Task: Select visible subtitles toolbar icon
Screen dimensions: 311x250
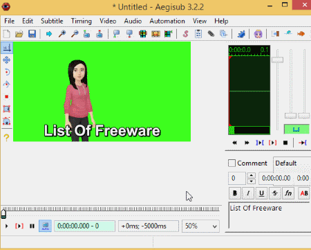Action: coord(143,34)
